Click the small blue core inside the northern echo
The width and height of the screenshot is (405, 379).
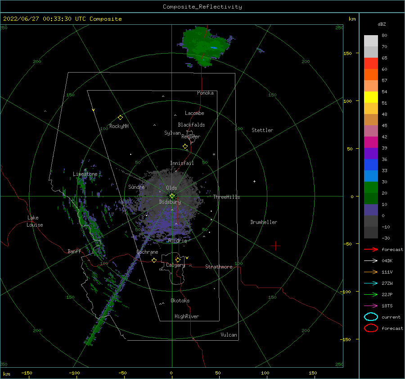coord(214,48)
